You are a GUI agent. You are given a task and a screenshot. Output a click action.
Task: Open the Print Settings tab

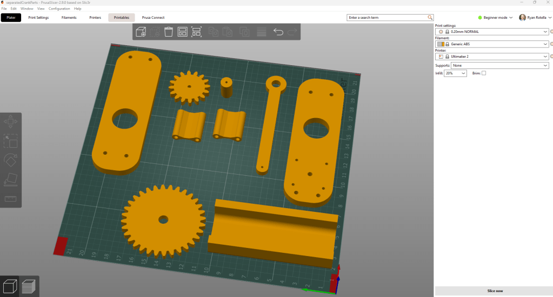[38, 17]
